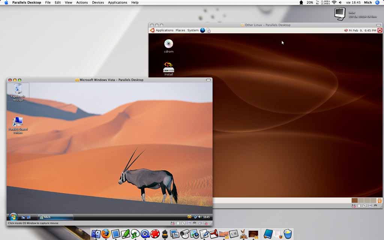The width and height of the screenshot is (384, 240).
Task: Open the document with pen app in Dock
Action: pyautogui.click(x=204, y=234)
